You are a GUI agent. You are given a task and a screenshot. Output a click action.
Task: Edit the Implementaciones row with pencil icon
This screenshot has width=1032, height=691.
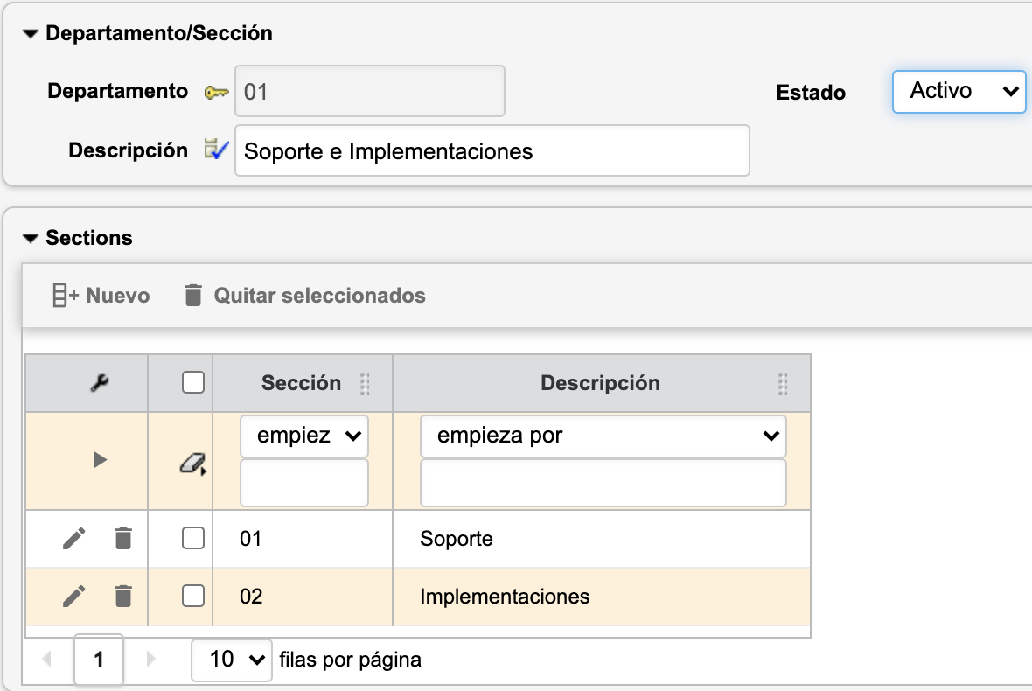[x=74, y=597]
